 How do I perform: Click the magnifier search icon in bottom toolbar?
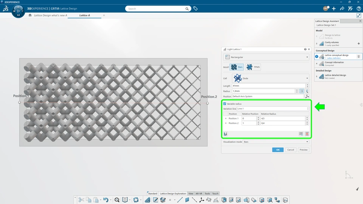click(117, 200)
